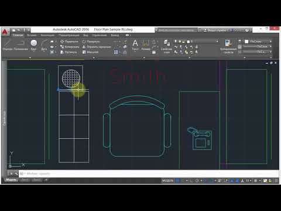The image size is (281, 211).
Task: Click the wrench icon on command line
Action: [16, 173]
